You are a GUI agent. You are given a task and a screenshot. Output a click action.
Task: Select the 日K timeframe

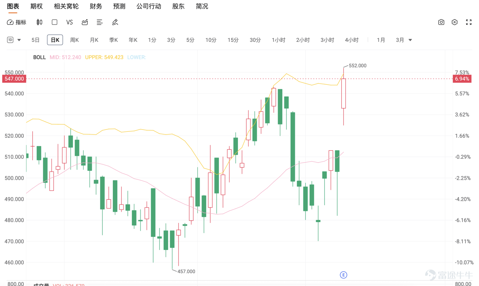coord(55,40)
